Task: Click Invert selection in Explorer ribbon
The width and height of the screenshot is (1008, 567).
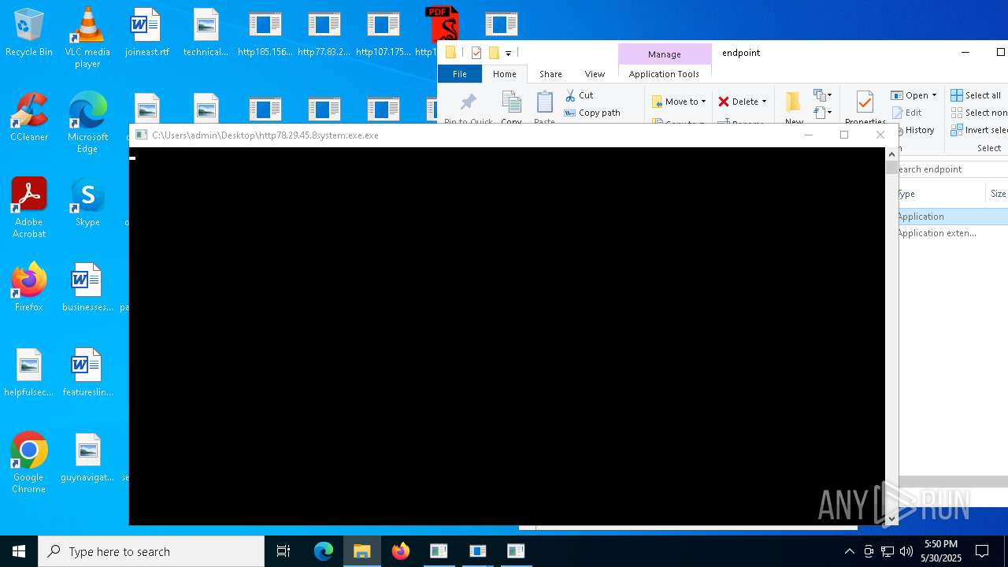Action: pos(979,130)
